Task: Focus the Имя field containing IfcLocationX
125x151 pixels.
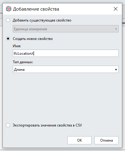Action: 66,53
